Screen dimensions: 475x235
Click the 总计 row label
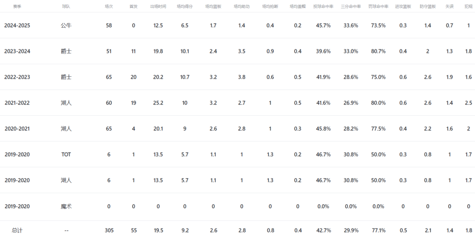pyautogui.click(x=17, y=231)
